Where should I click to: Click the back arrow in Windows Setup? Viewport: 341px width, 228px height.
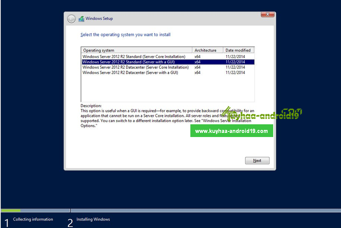[x=71, y=19]
